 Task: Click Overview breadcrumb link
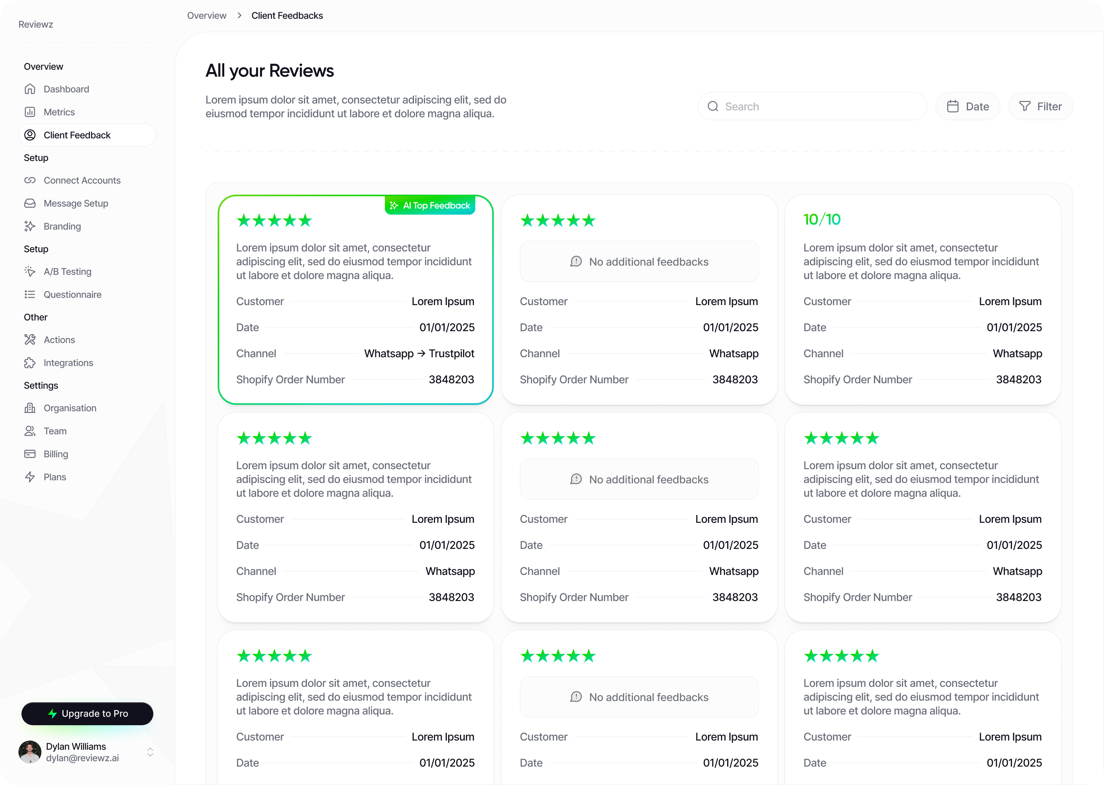[206, 15]
